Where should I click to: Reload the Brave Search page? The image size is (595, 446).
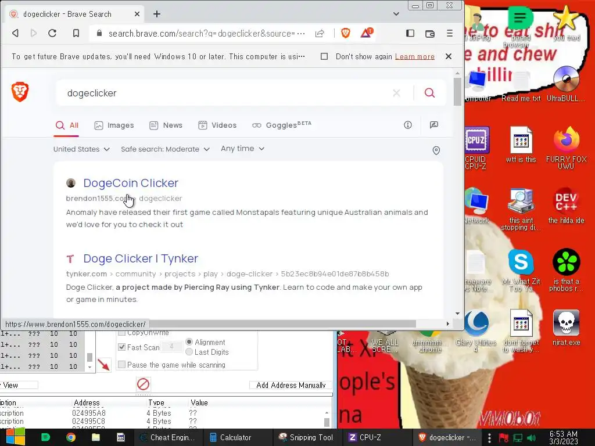tap(52, 33)
